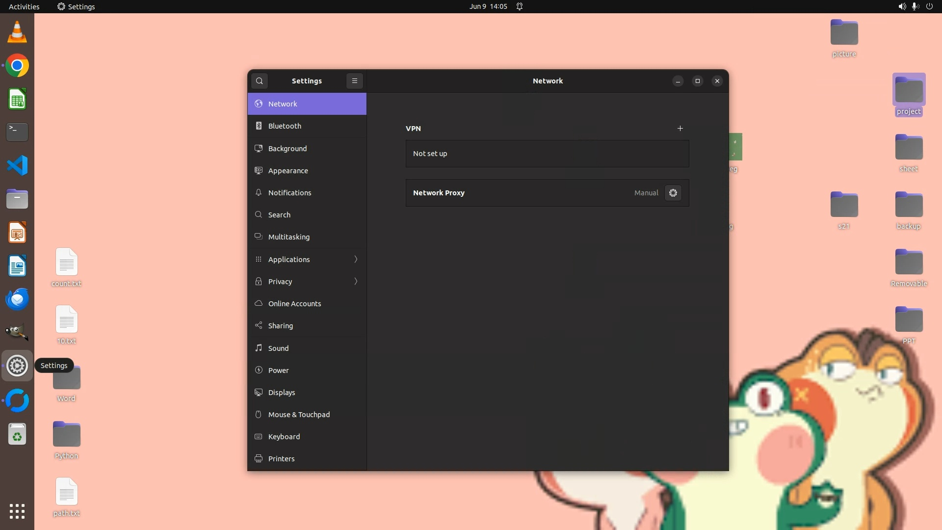The image size is (942, 530).
Task: Open GIMP from the dock
Action: point(17,332)
